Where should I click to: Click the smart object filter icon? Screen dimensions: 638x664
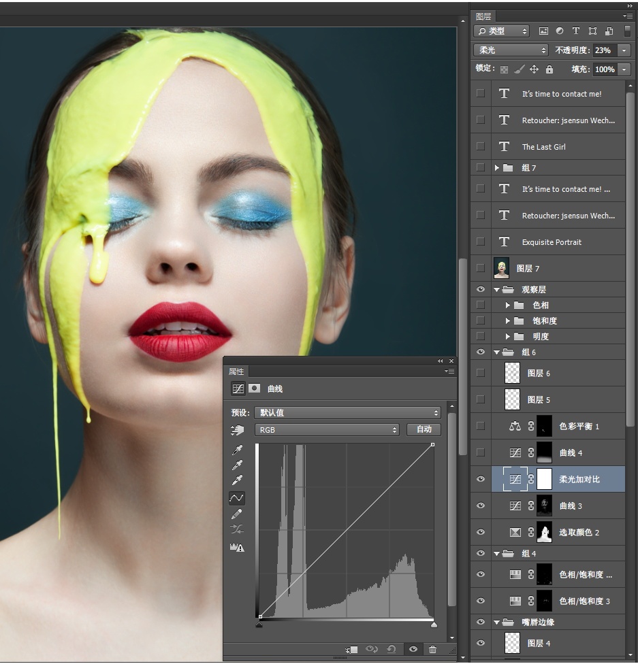point(609,31)
